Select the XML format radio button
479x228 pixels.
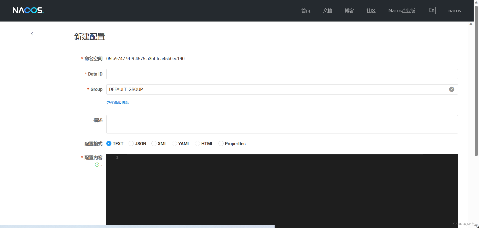(154, 143)
